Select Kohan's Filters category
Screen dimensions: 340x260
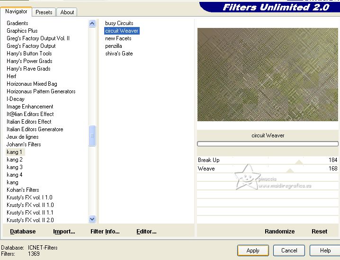[x=23, y=190]
